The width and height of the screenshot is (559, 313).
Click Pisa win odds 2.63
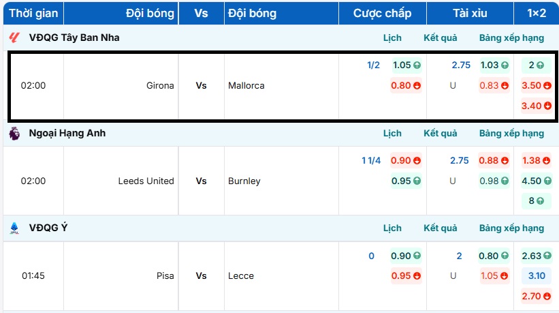tap(536, 256)
